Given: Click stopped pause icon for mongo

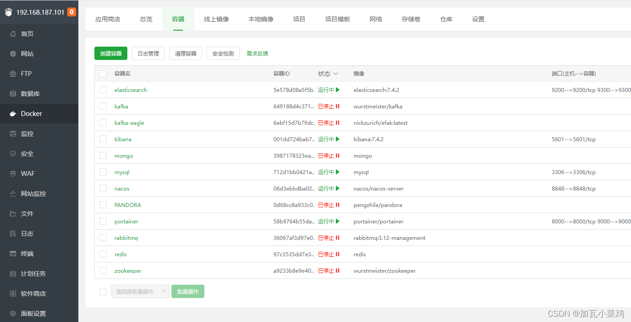Looking at the screenshot, I should 338,155.
